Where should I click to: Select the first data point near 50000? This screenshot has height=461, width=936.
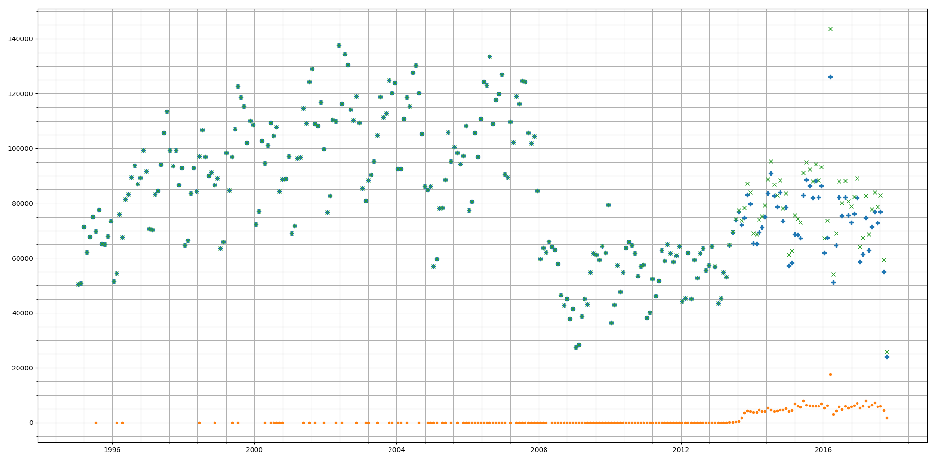coord(78,284)
